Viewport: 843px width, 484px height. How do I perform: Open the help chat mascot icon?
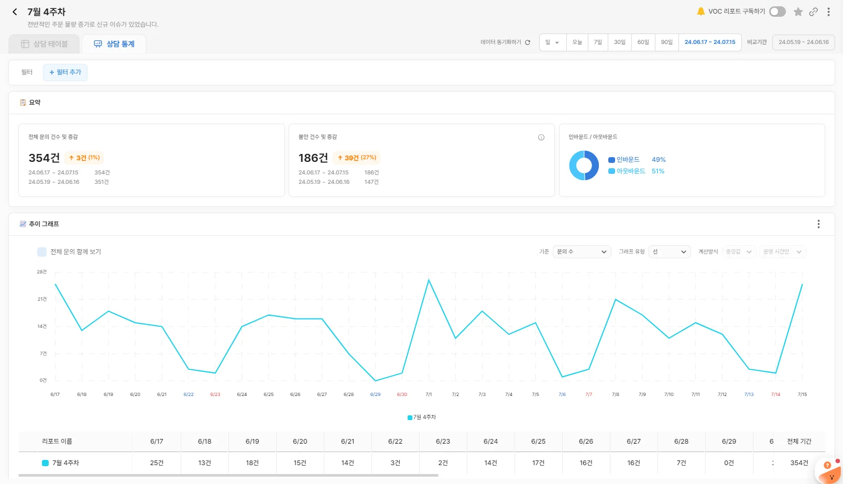click(829, 471)
